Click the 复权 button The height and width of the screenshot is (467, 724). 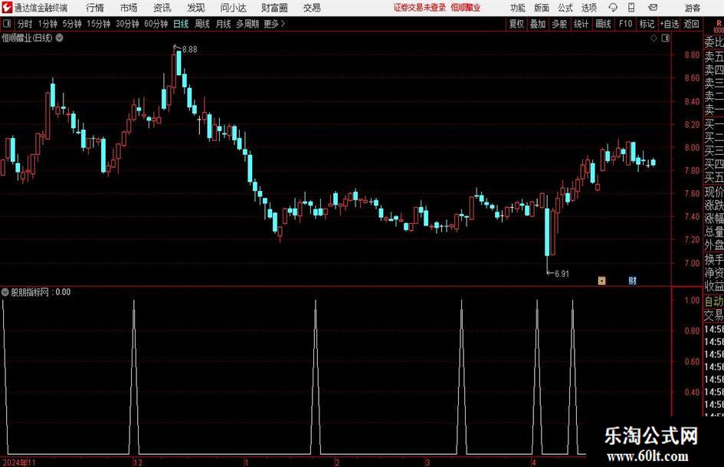[x=516, y=24]
